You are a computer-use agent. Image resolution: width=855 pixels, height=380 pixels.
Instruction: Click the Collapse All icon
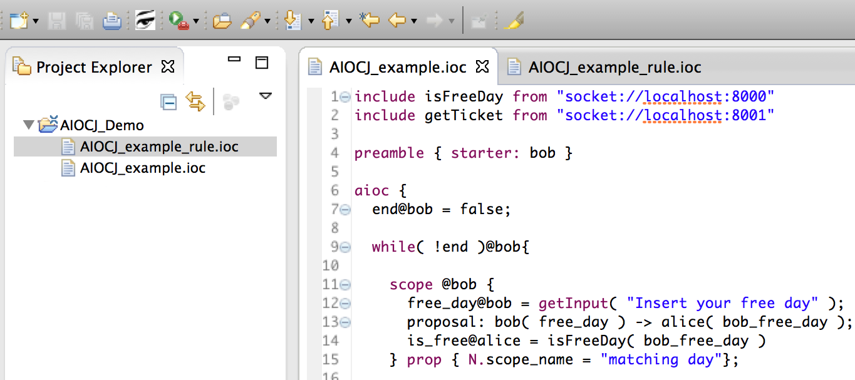[x=168, y=101]
